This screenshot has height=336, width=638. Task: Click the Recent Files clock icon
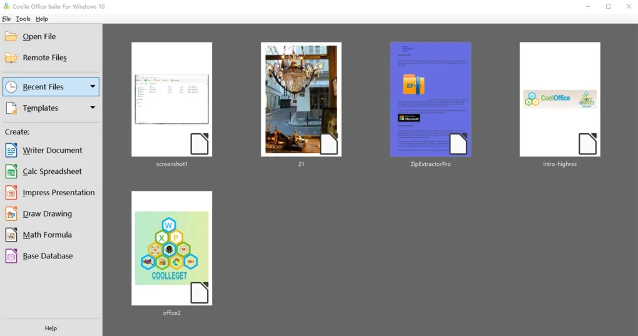pos(11,86)
